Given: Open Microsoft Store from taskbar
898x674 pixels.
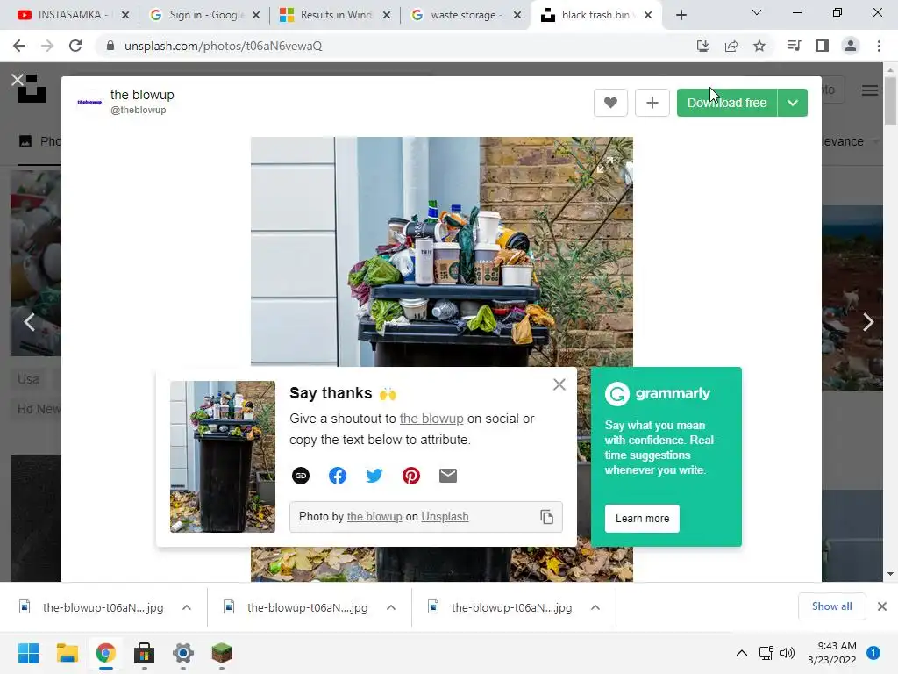Looking at the screenshot, I should pyautogui.click(x=145, y=653).
